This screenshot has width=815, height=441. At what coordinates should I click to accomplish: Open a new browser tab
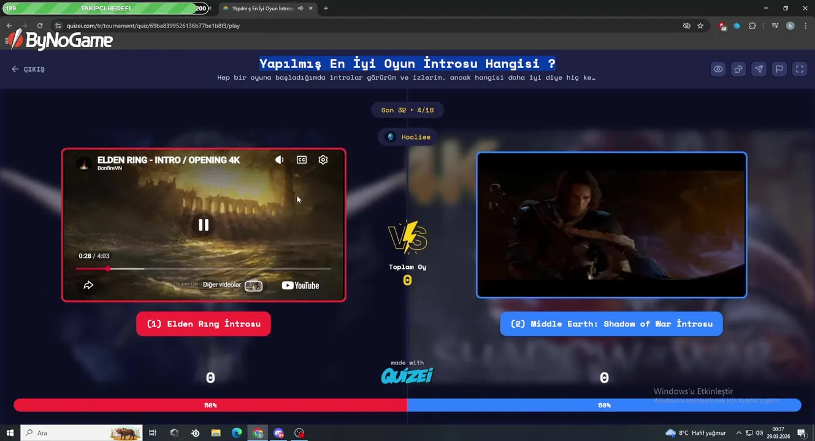tap(326, 9)
